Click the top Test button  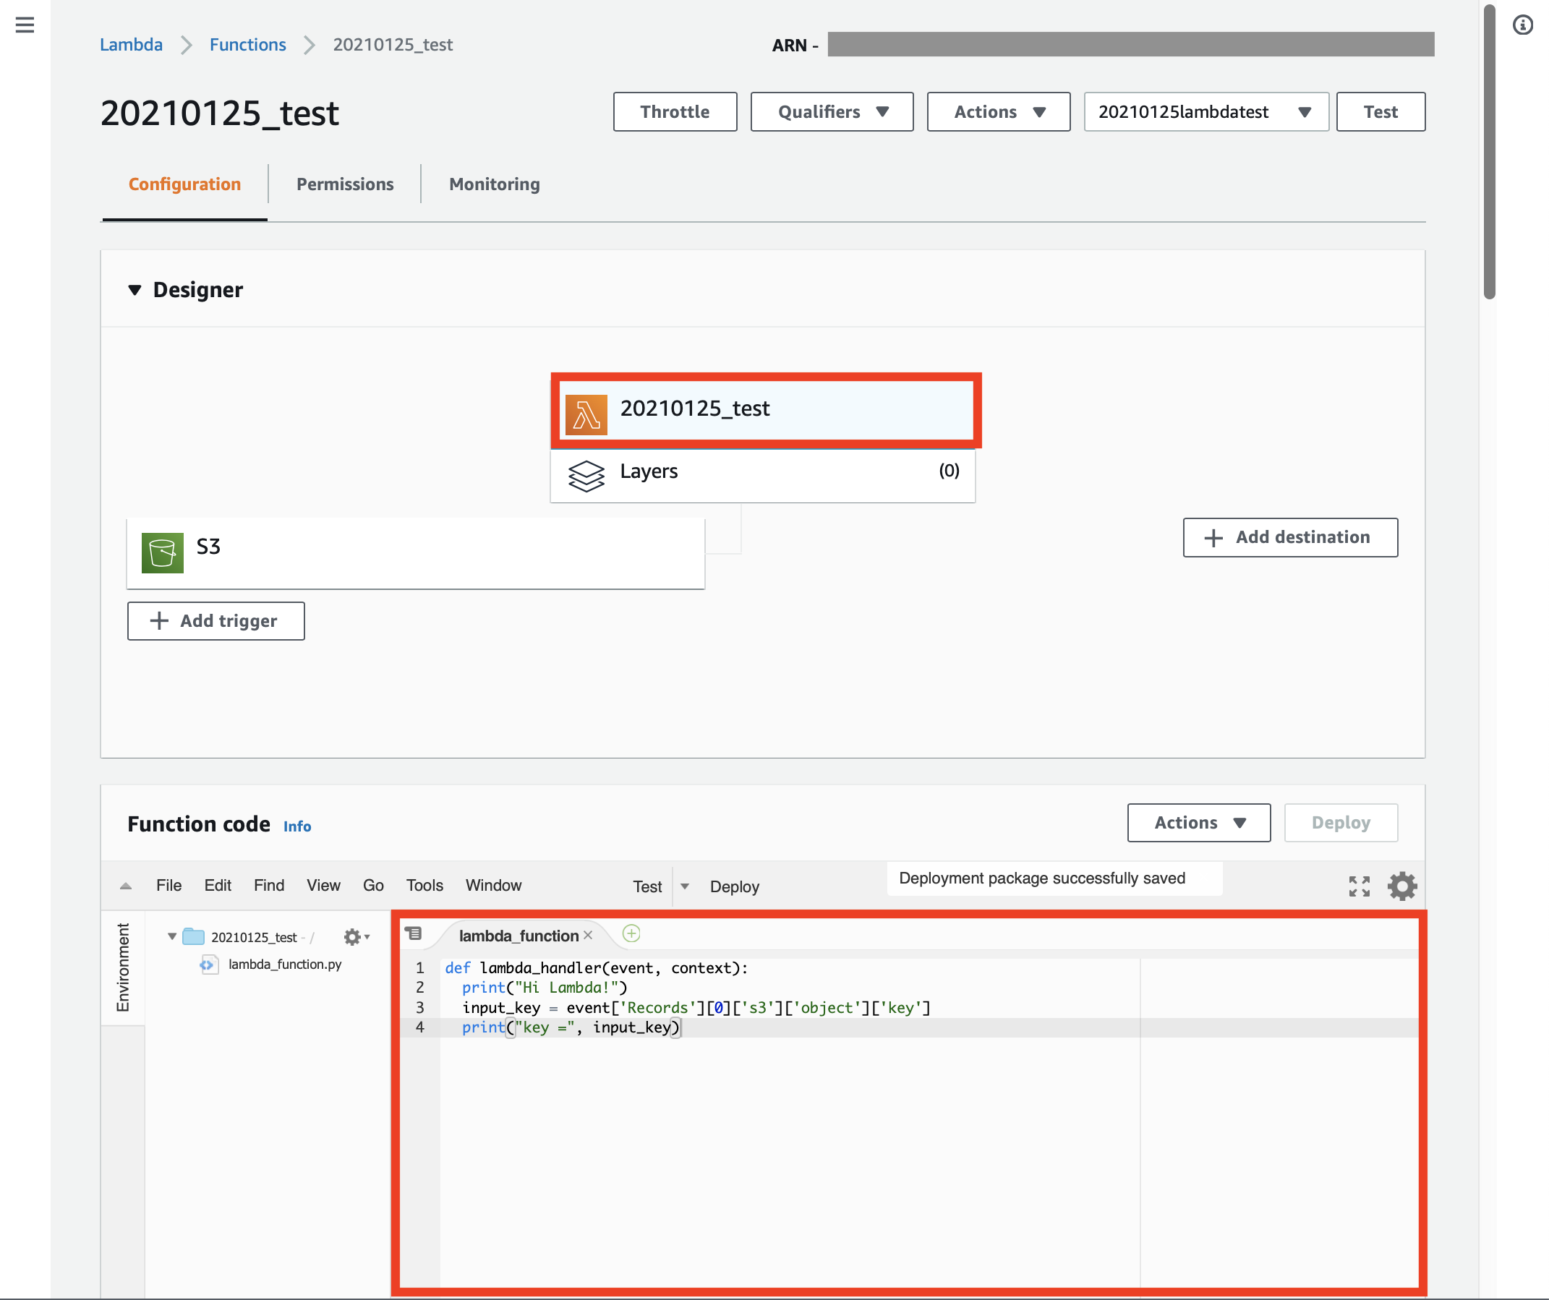[1380, 112]
